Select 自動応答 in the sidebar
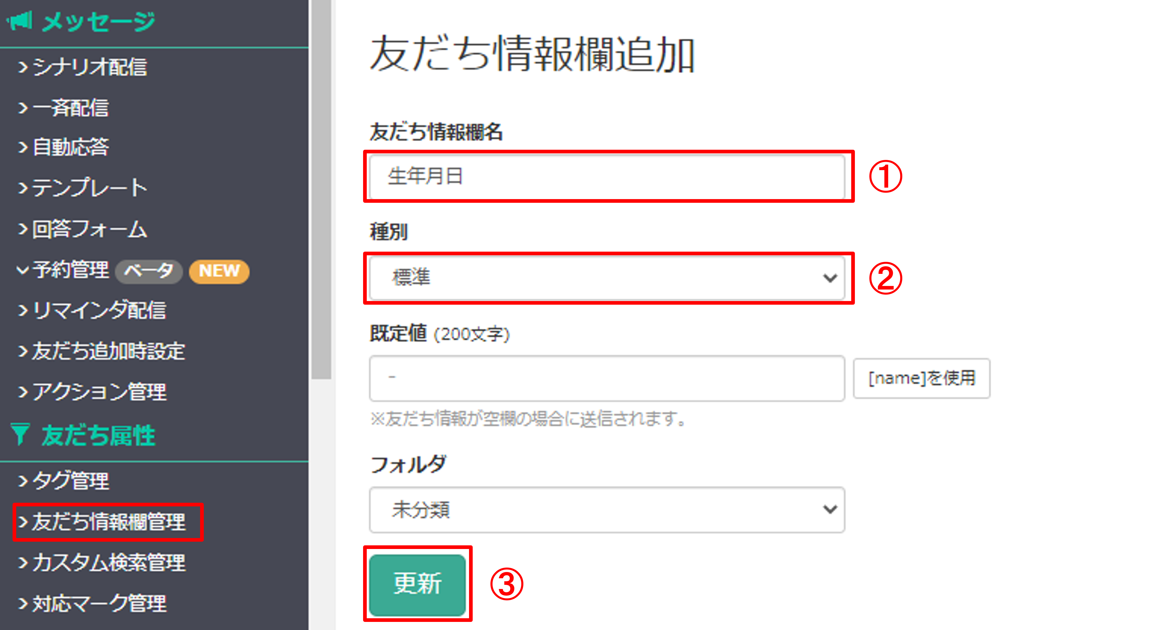1151x630 pixels. coord(71,147)
